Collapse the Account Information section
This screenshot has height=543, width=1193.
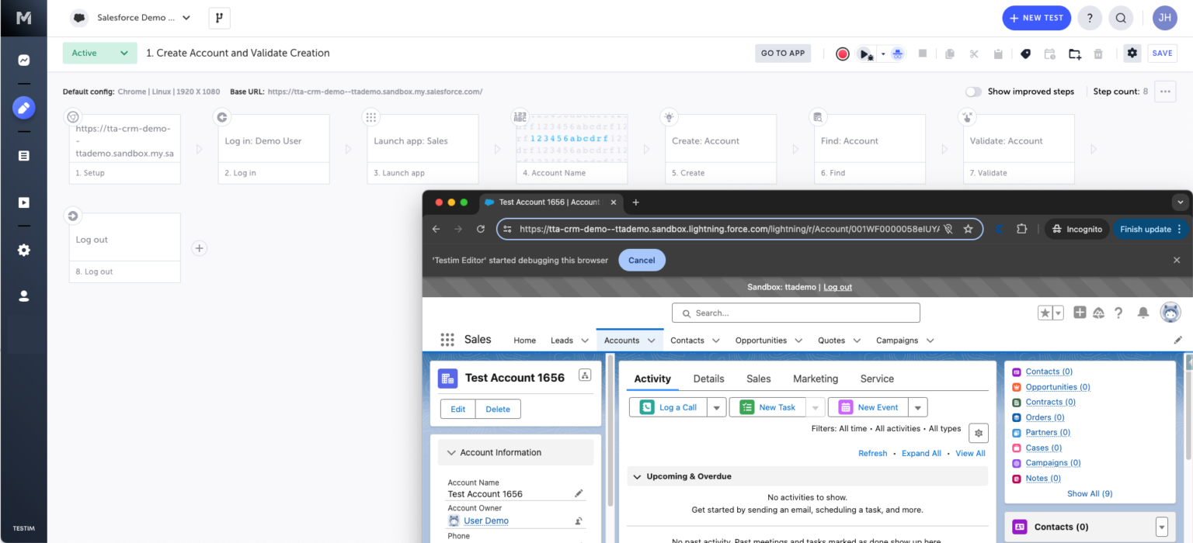click(451, 452)
